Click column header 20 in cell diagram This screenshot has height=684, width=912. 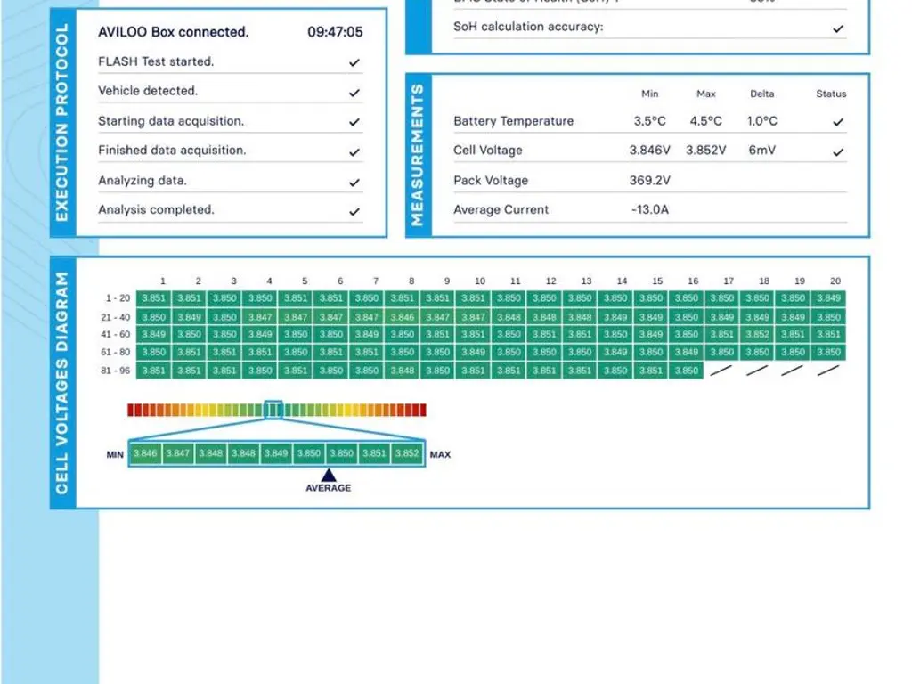click(835, 281)
